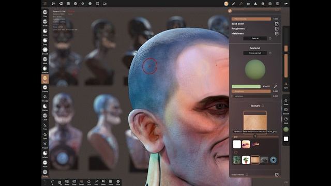Adjust the material Metalness slider
The image size is (331, 186).
(251, 96)
